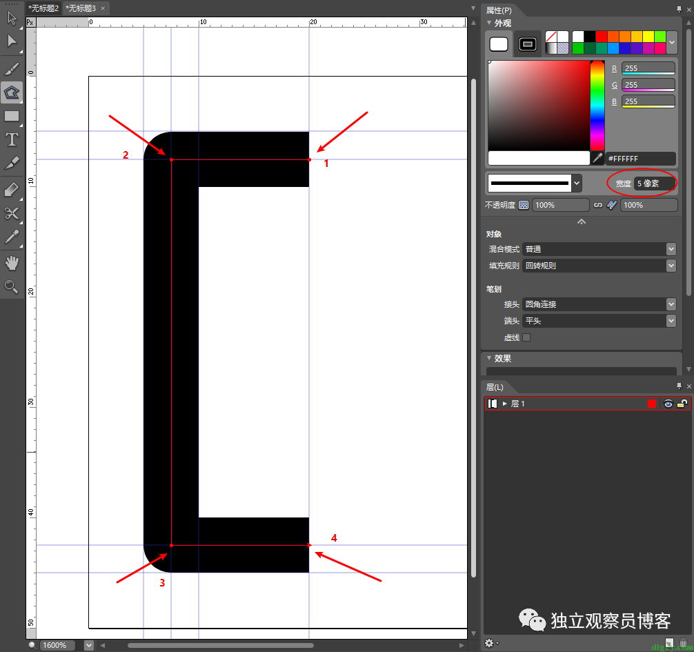694x652 pixels.
Task: Toggle the opacity link chain icon
Action: (598, 205)
